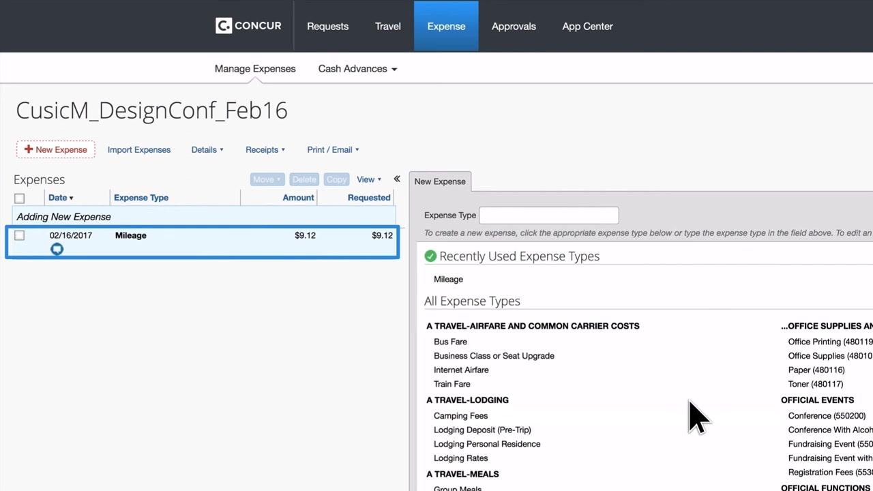
Task: Open the View dropdown
Action: click(369, 179)
